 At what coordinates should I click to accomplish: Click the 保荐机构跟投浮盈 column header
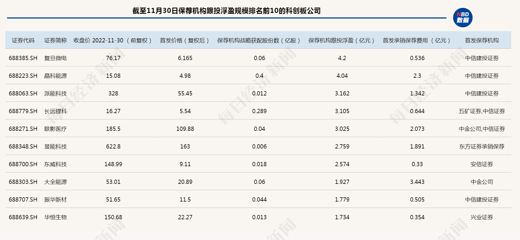click(342, 40)
